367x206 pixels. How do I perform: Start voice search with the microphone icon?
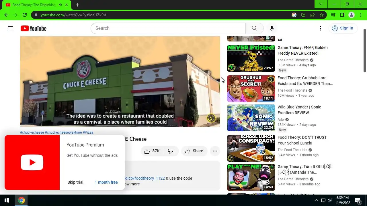coord(272,28)
